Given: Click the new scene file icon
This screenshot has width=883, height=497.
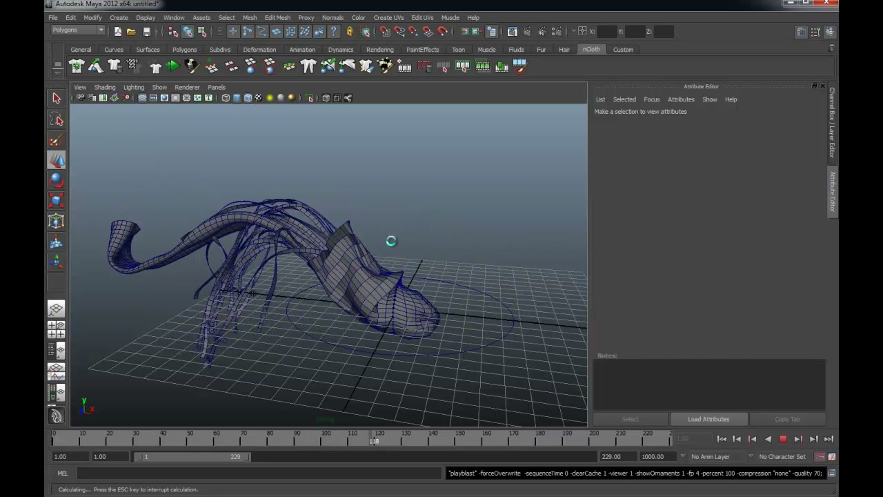Looking at the screenshot, I should coord(117,32).
